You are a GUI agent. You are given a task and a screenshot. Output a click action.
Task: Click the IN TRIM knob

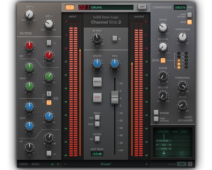pyautogui.click(x=97, y=38)
